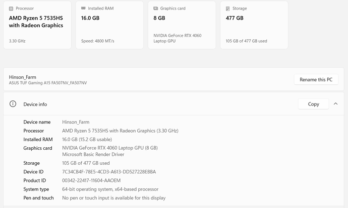Screen dimensions: 348x208
Task: Collapse the Device info section chevron
Action: click(335, 104)
